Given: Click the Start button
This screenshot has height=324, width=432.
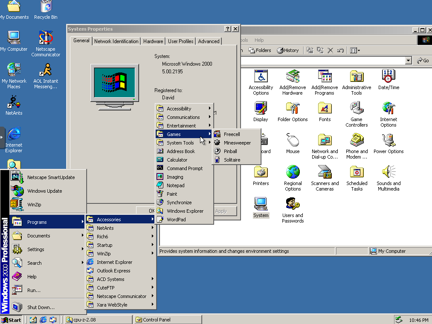Looking at the screenshot, I should pyautogui.click(x=12, y=320).
